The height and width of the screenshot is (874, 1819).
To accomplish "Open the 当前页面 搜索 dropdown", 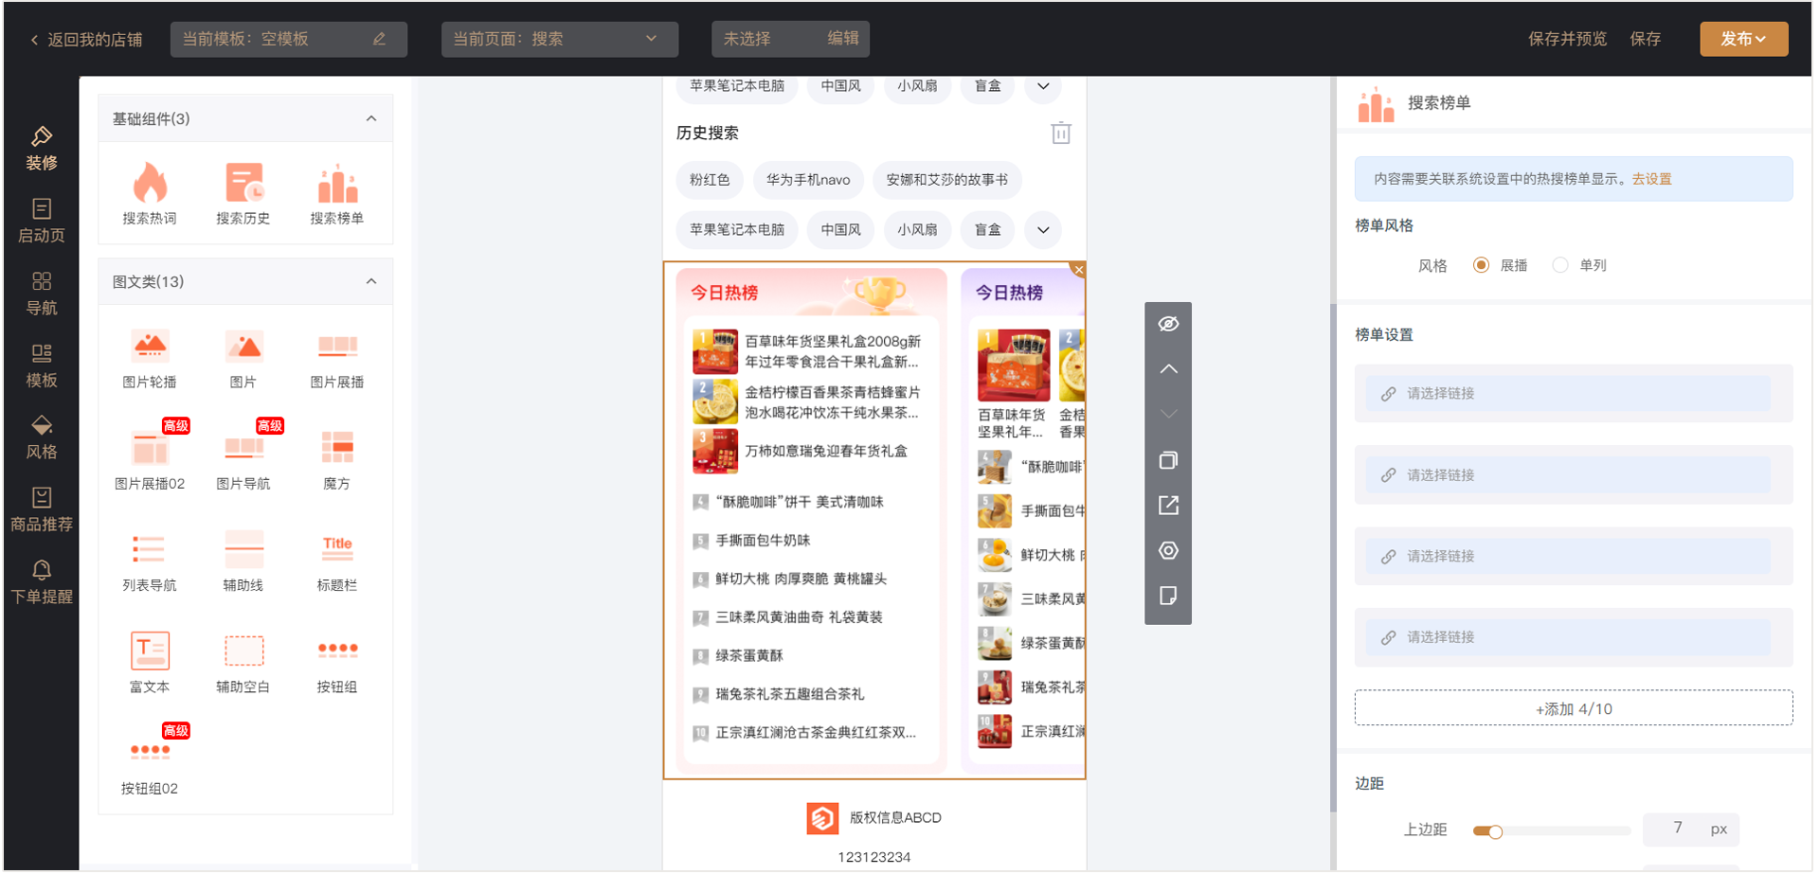I will point(559,39).
